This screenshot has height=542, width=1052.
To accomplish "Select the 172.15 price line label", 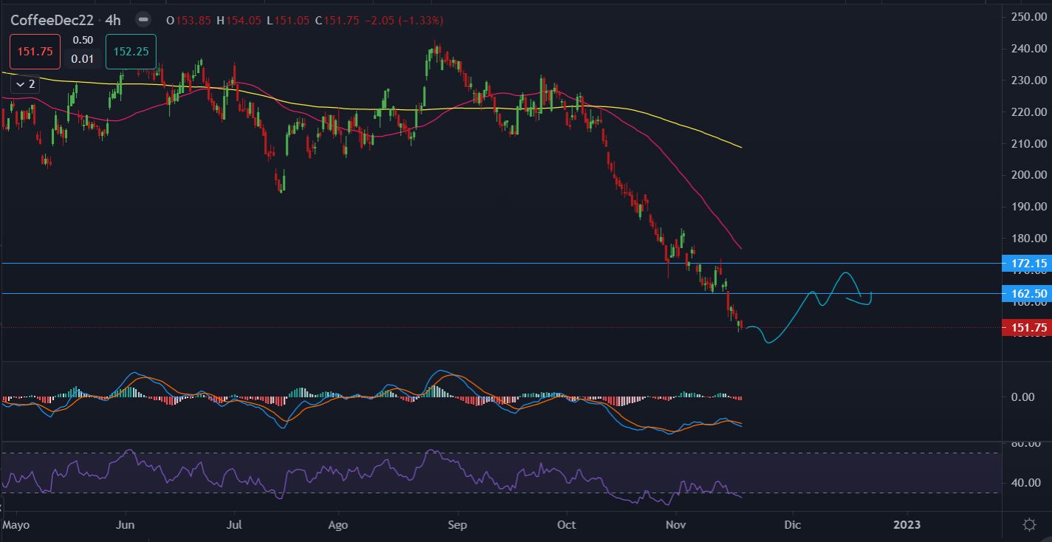I will (x=1028, y=263).
